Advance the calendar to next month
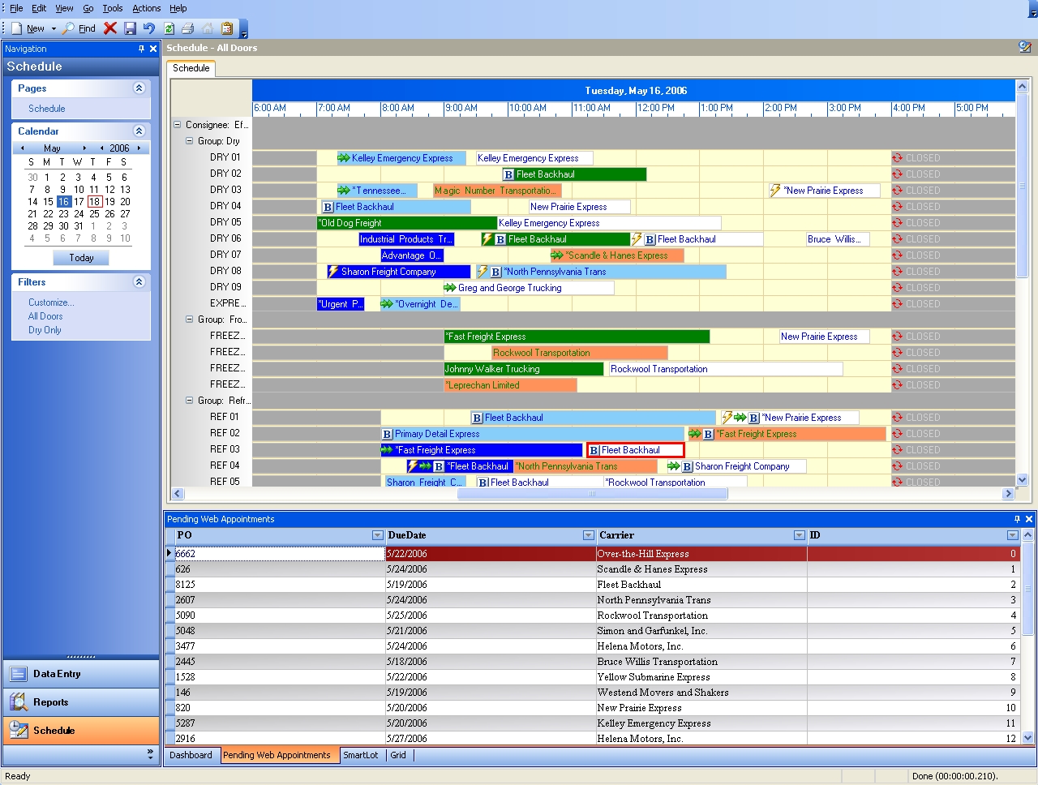1038x785 pixels. coord(84,148)
